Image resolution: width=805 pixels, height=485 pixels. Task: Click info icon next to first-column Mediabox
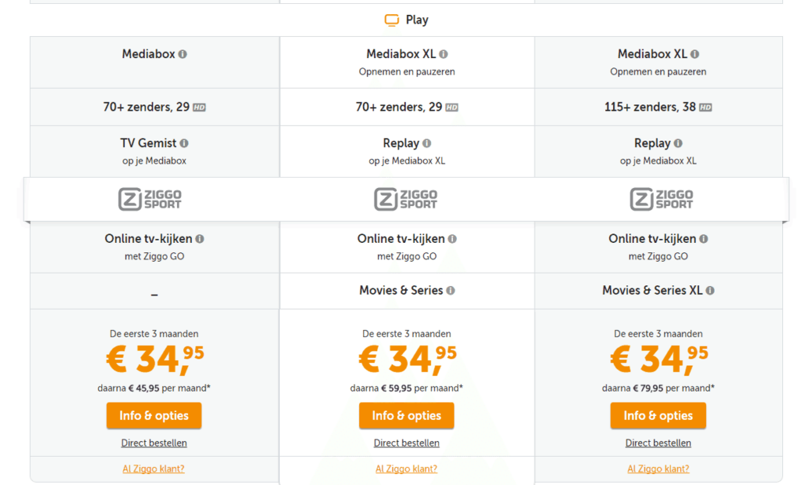click(183, 55)
